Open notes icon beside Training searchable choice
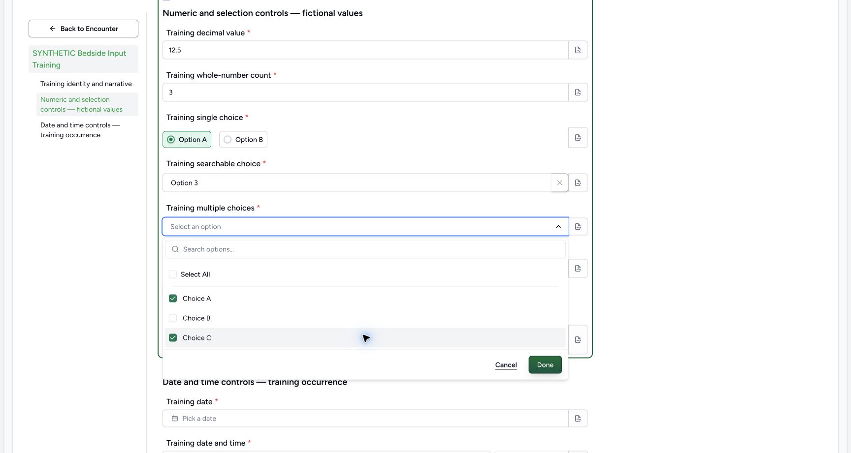 (x=578, y=183)
